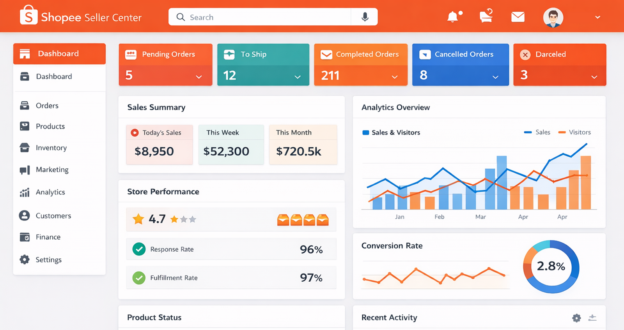The width and height of the screenshot is (624, 330).
Task: Expand the Pending Orders card chevron
Action: 199,77
